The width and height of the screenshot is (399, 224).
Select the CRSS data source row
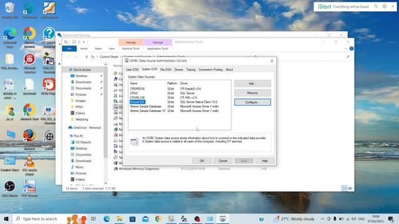coord(180,93)
